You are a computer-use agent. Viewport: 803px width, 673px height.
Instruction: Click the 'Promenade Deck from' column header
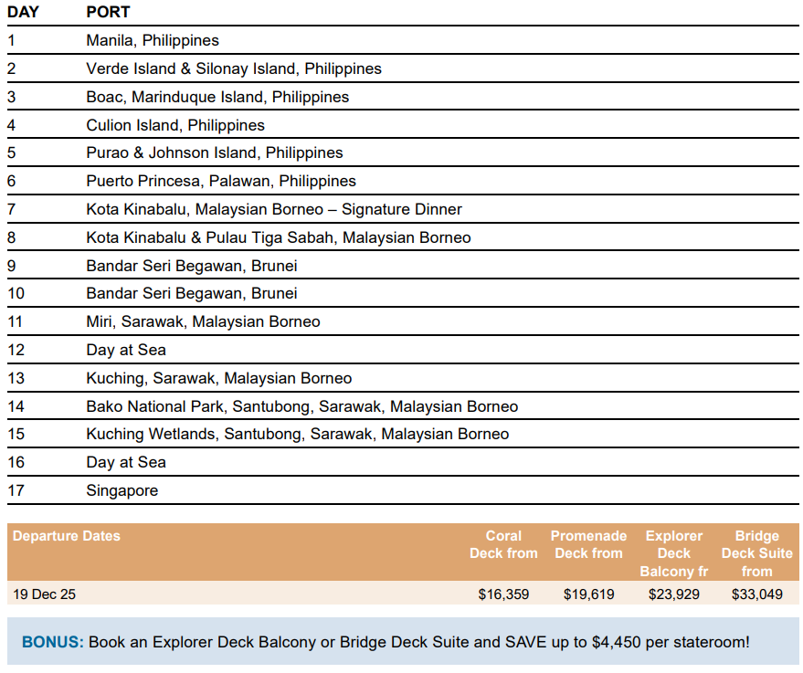(588, 544)
